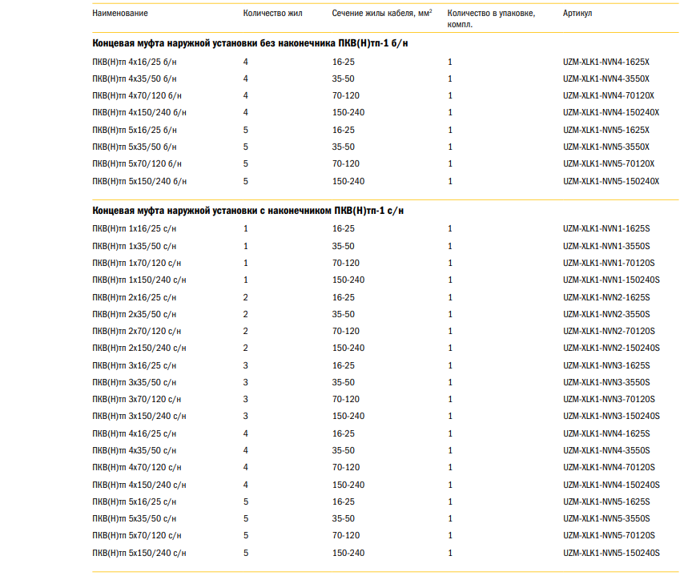Click article UZM-XLK1-NVN4-150240X
The height and width of the screenshot is (576, 684).
611,113
